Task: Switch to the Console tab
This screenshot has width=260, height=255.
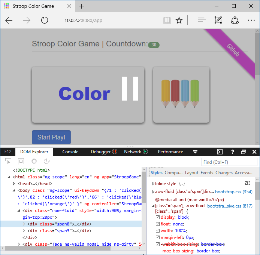Action: click(70, 152)
